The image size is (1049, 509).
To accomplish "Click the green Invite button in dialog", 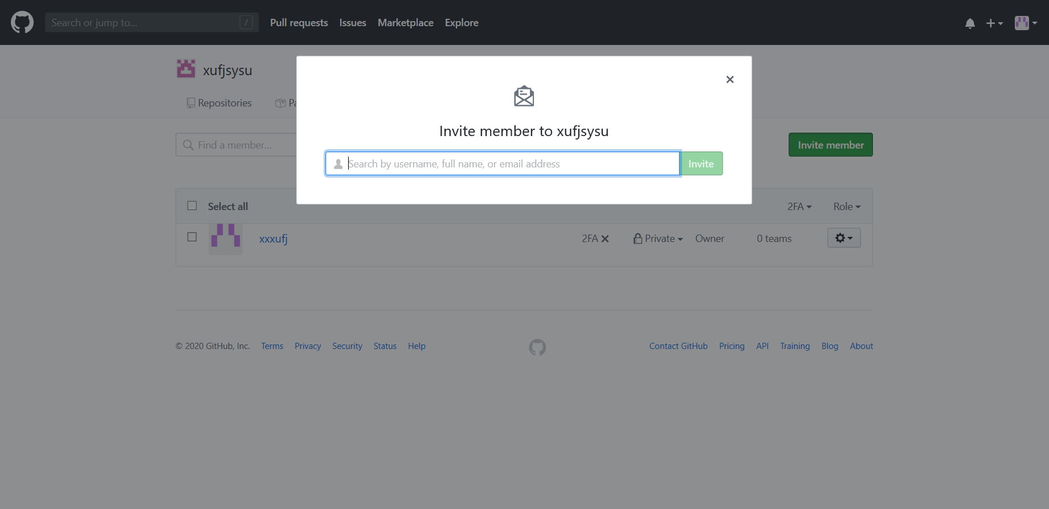I will pos(701,164).
